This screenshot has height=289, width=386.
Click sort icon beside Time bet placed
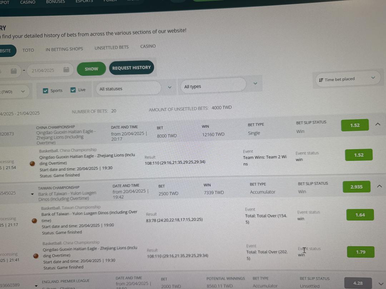pyautogui.click(x=321, y=80)
